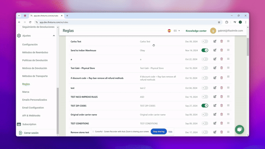Collapse the Ajustes sidebar section
Screen dimensions: 265x149
54,36
